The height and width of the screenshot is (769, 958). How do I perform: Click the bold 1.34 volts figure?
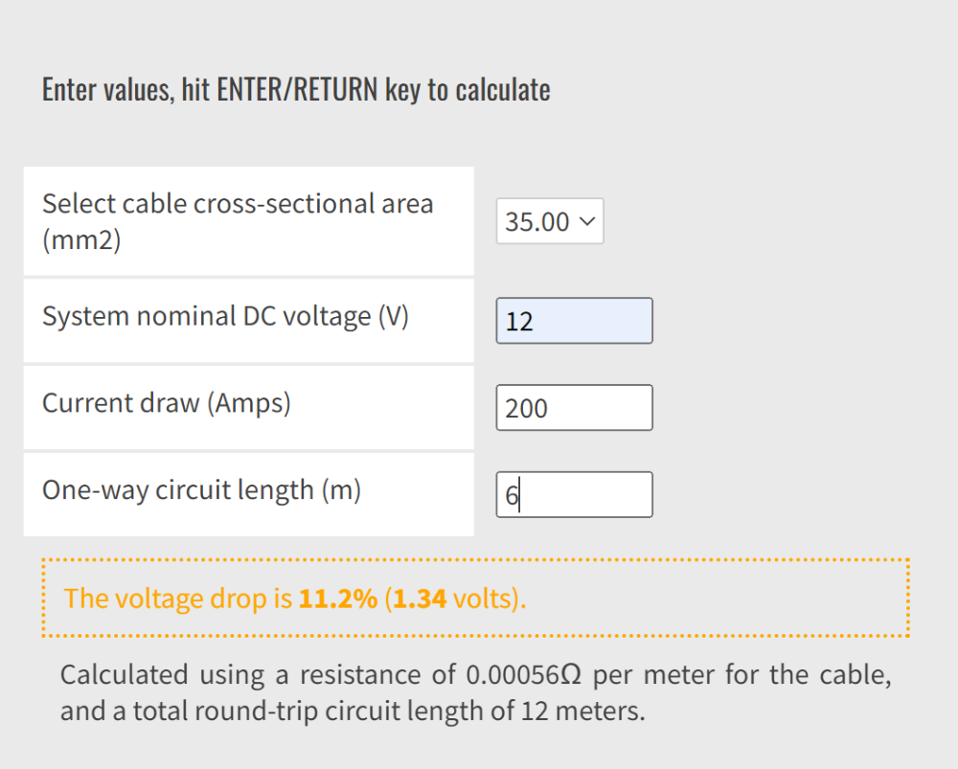420,598
